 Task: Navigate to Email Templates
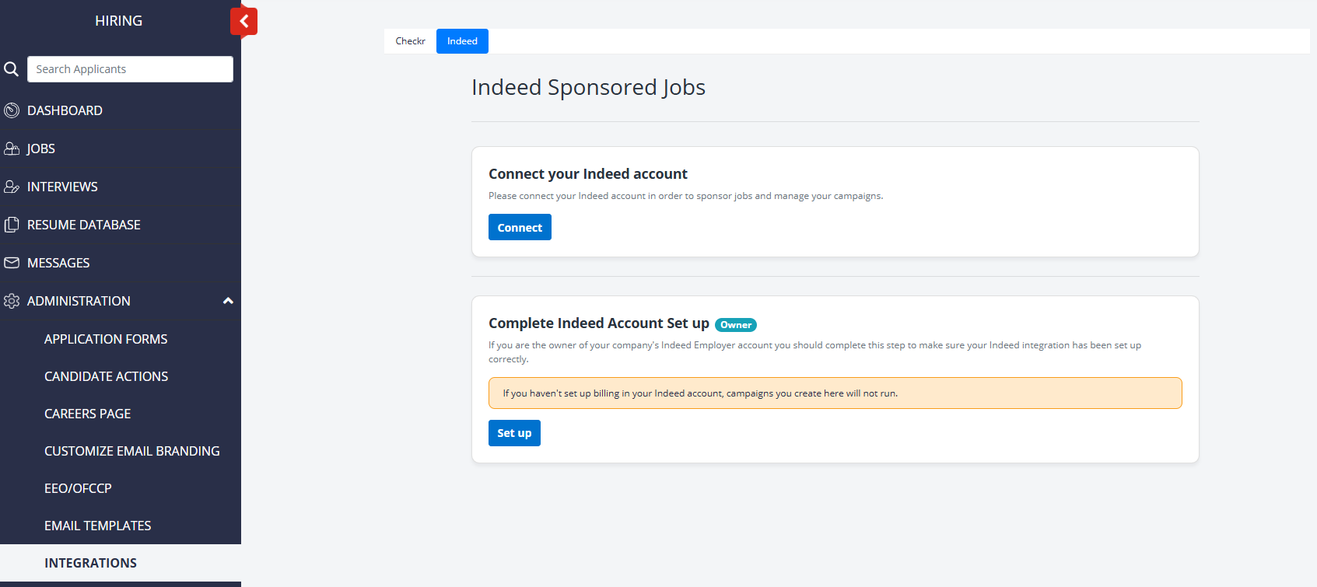(x=97, y=526)
